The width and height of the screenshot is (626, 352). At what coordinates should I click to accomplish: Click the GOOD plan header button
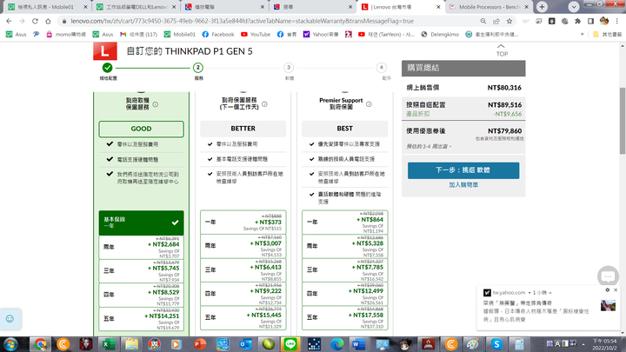[x=142, y=129]
